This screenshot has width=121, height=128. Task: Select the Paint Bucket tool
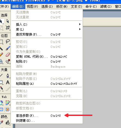point(8,123)
